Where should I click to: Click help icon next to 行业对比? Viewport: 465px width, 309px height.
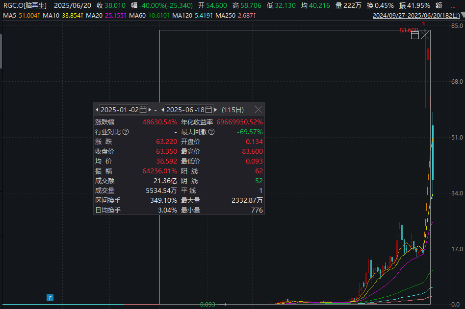coord(126,132)
